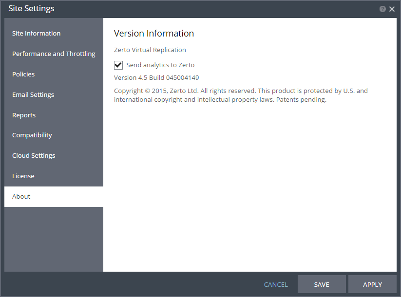
Task: Click the APPLY button
Action: point(372,284)
